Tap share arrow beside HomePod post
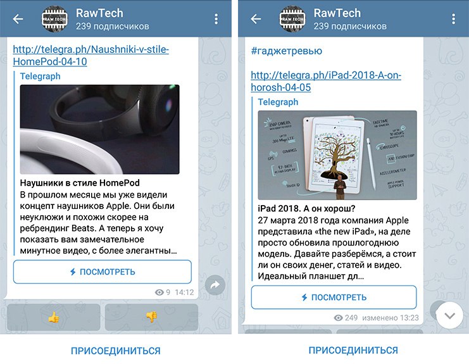Screen dimensions: 469x364 coord(215,285)
